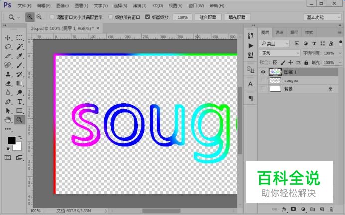Image resolution: width=345 pixels, height=215 pixels.
Task: Open the 图层(L) menu
Action: (81, 5)
